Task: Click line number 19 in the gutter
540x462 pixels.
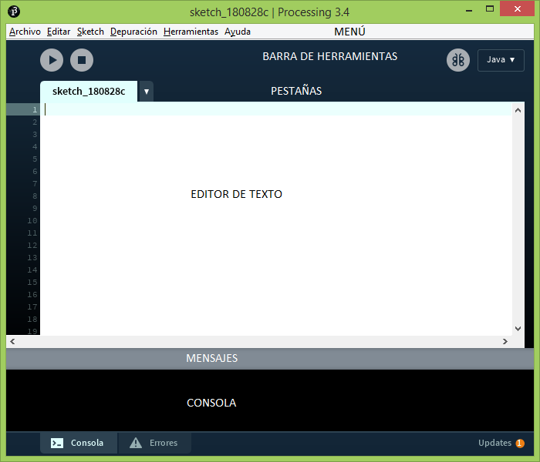Action: click(32, 331)
